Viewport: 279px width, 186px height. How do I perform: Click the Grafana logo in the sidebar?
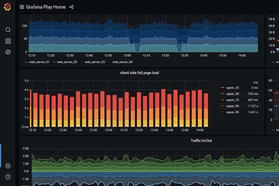pyautogui.click(x=7, y=7)
